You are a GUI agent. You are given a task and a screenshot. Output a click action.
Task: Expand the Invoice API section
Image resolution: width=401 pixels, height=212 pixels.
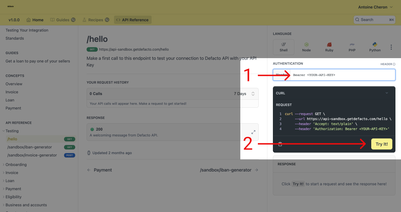pos(10,172)
